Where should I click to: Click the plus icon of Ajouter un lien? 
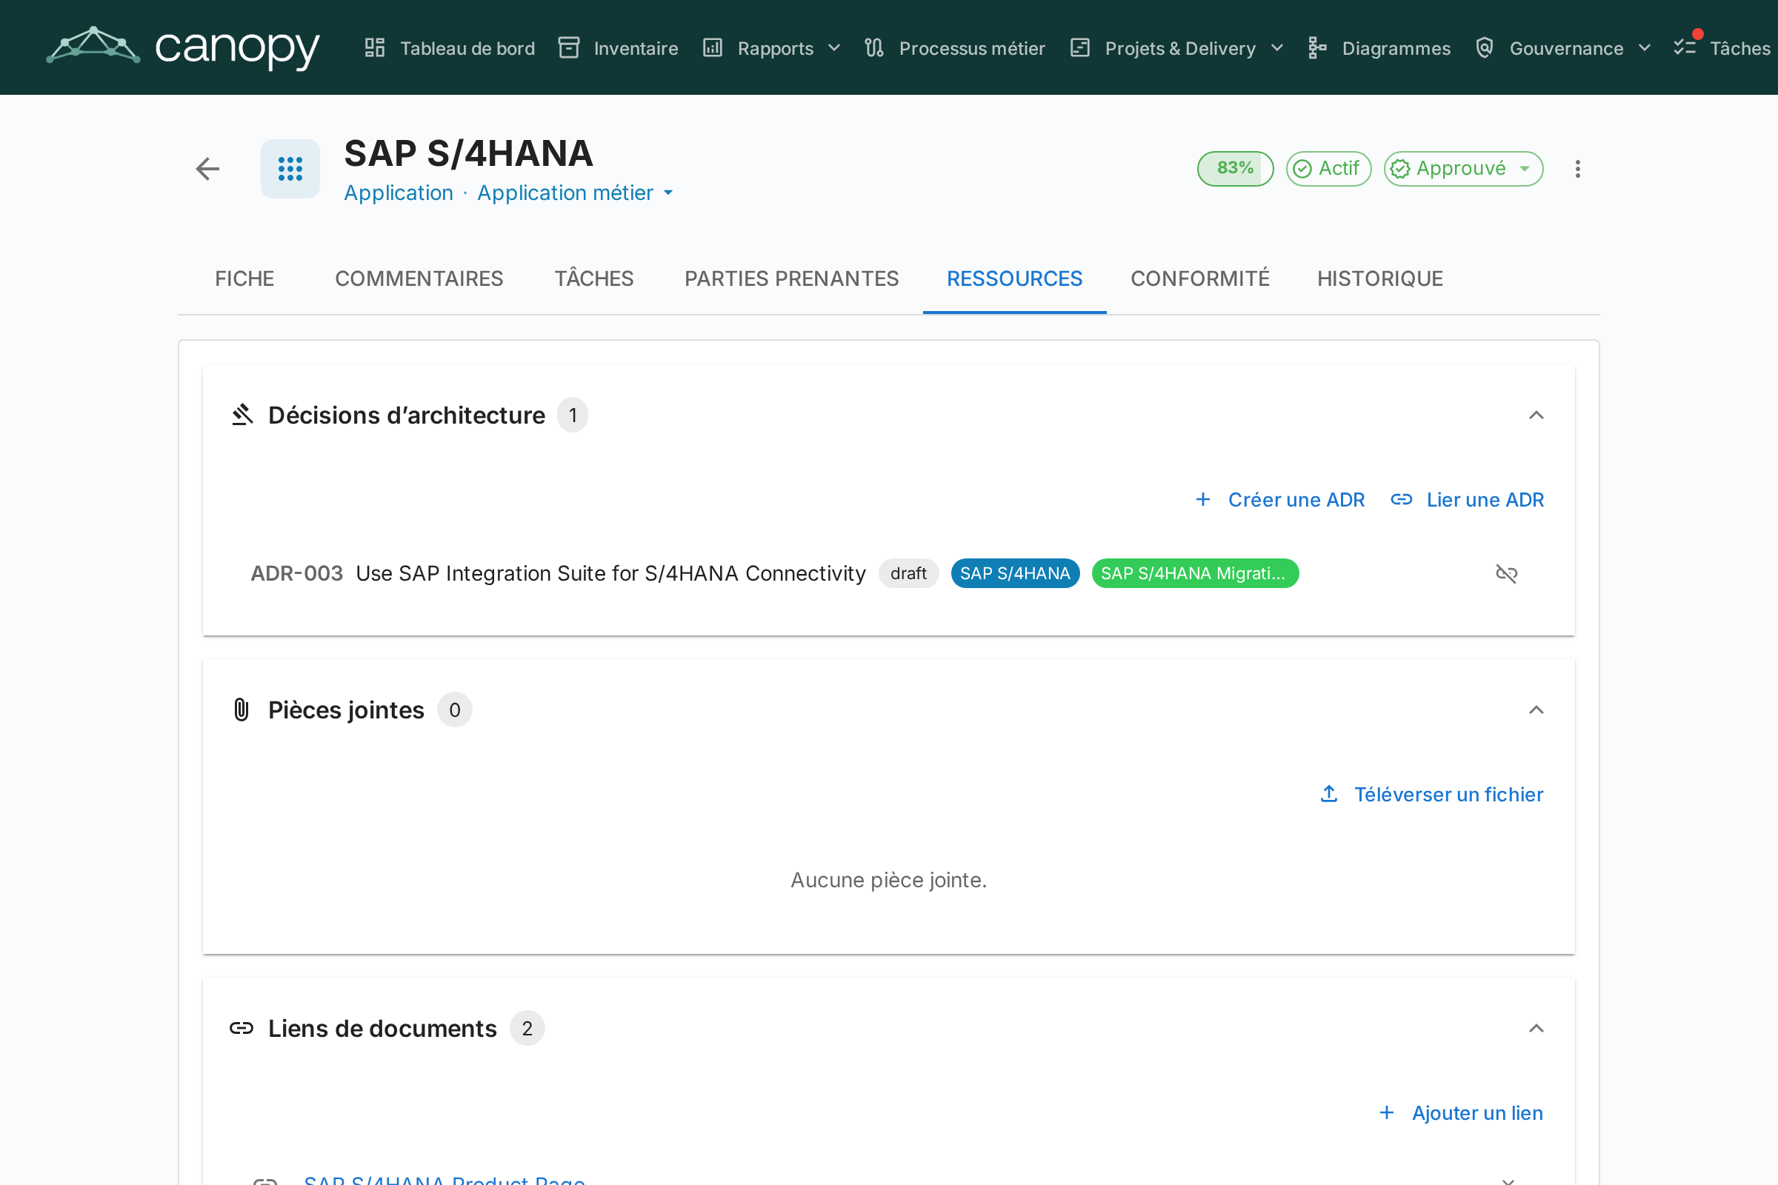coord(1386,1112)
